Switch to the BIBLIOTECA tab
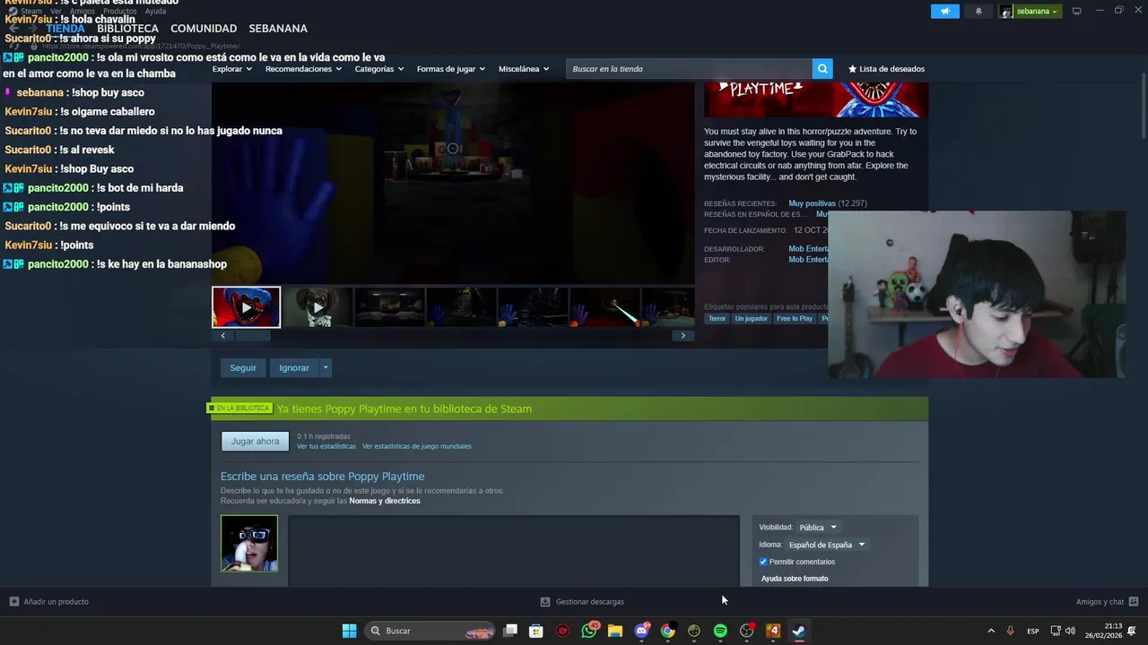The image size is (1148, 645). coord(127,29)
